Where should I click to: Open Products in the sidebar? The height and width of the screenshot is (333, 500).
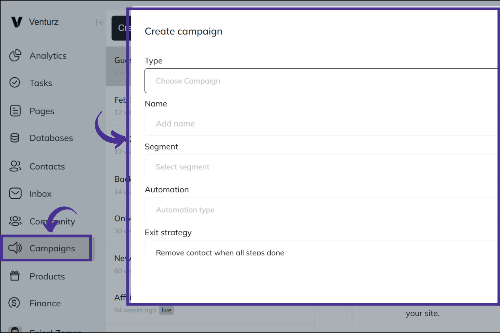coord(47,276)
